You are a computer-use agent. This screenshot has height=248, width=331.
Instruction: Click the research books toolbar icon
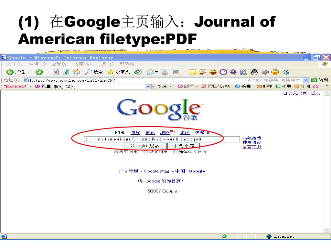point(243,72)
